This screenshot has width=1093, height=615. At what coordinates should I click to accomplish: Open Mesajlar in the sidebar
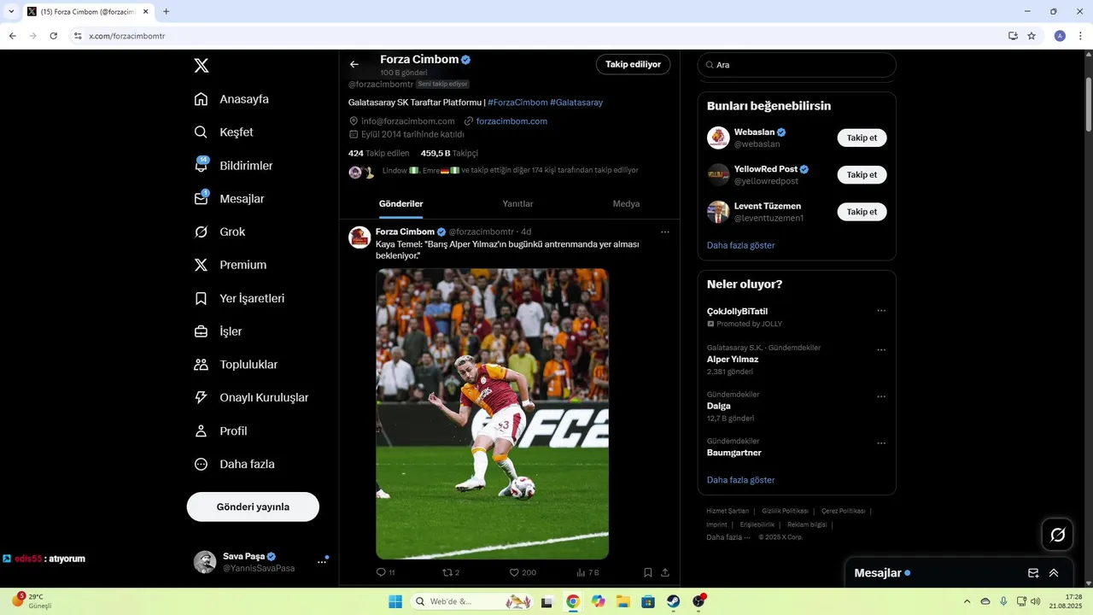tap(229, 199)
